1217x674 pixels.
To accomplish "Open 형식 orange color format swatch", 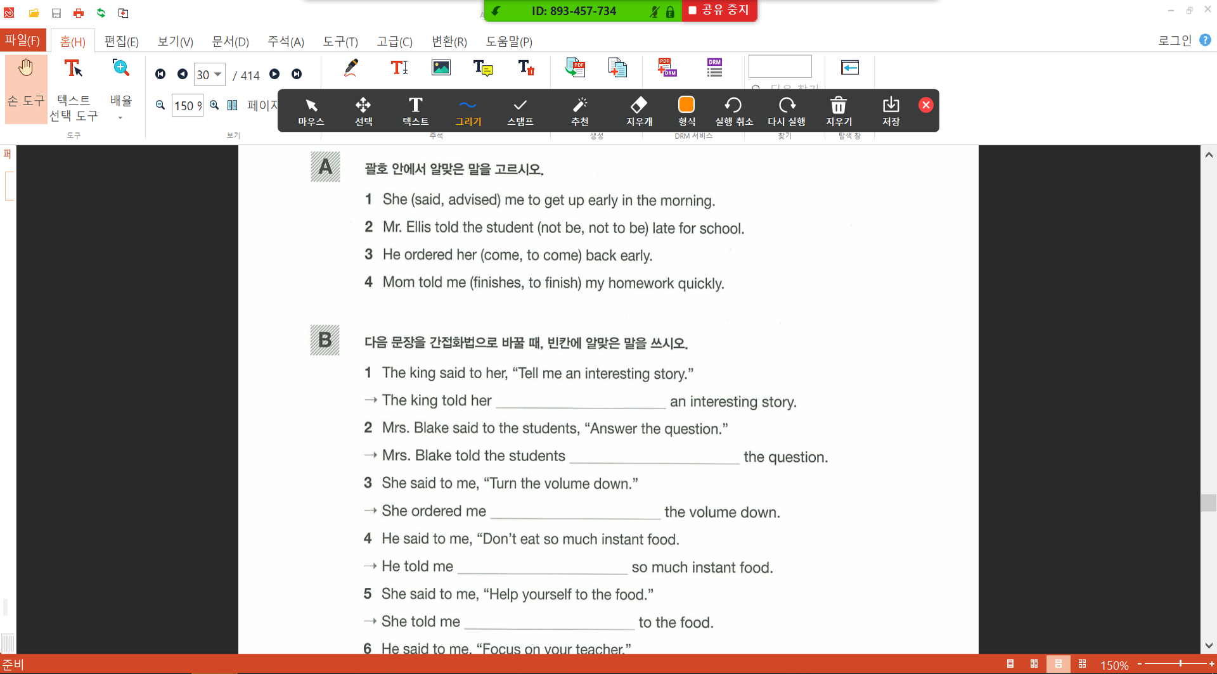I will (686, 111).
